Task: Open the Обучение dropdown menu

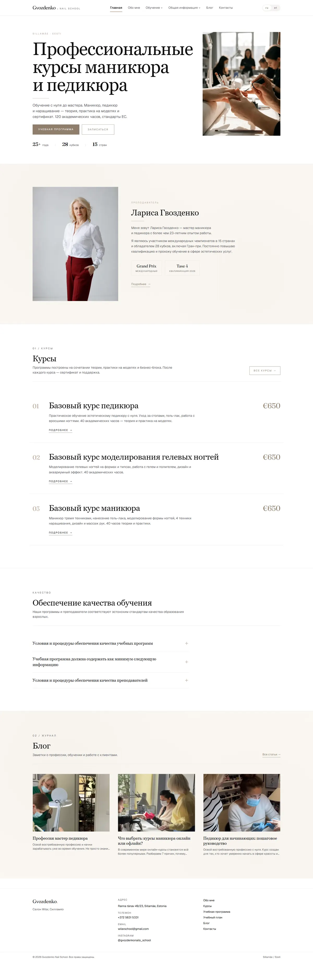Action: pyautogui.click(x=154, y=8)
